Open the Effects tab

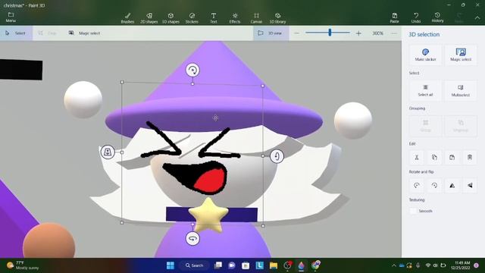[x=235, y=18]
